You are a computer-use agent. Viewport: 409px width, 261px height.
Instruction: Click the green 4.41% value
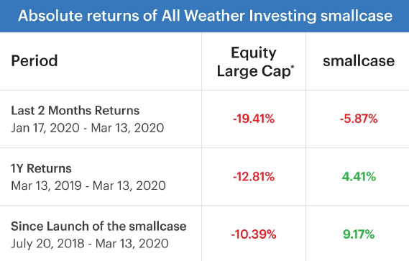359,177
